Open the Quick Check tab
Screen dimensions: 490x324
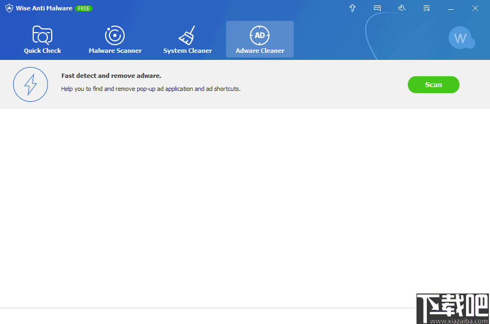[x=42, y=40]
